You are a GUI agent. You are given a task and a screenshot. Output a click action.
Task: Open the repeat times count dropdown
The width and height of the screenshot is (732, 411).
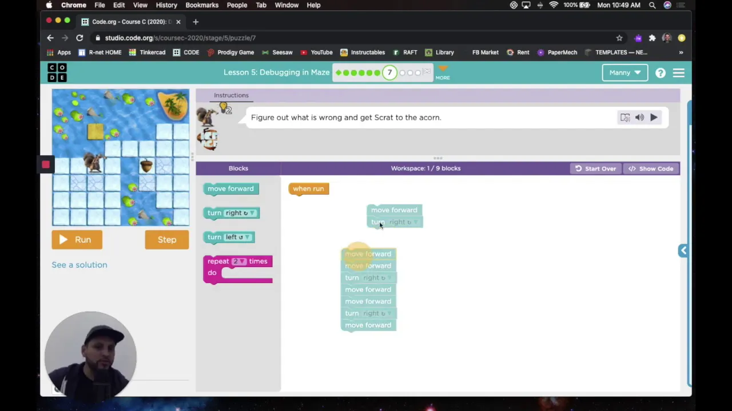[x=239, y=261]
